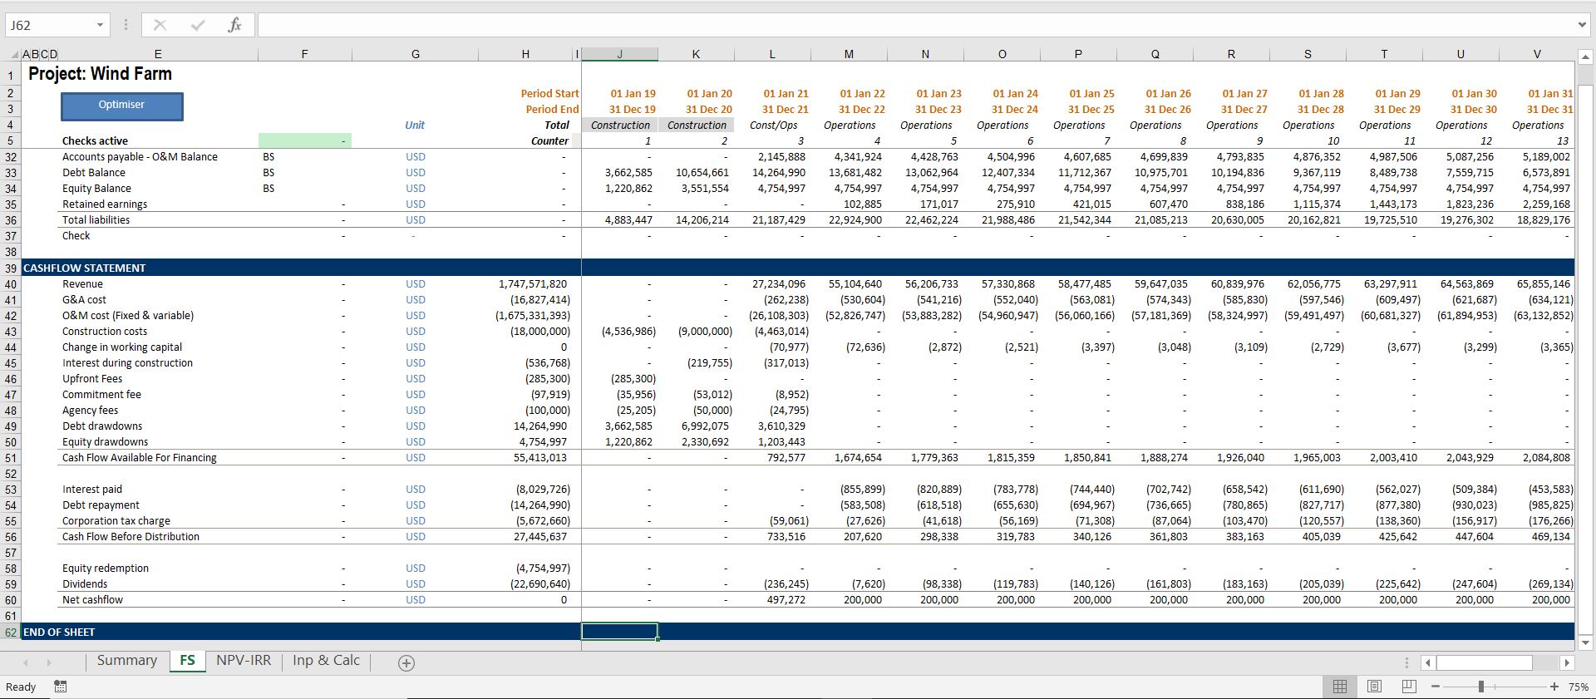The width and height of the screenshot is (1596, 699).
Task: Click the Unit column header cell
Action: click(415, 125)
